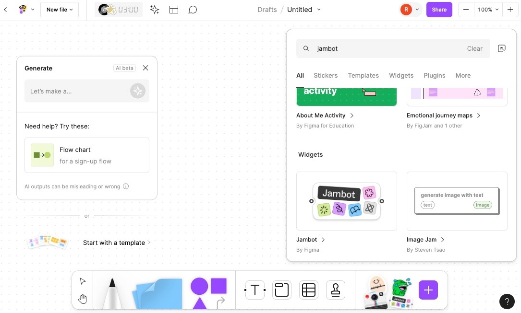Select the Text tool

coord(255,290)
